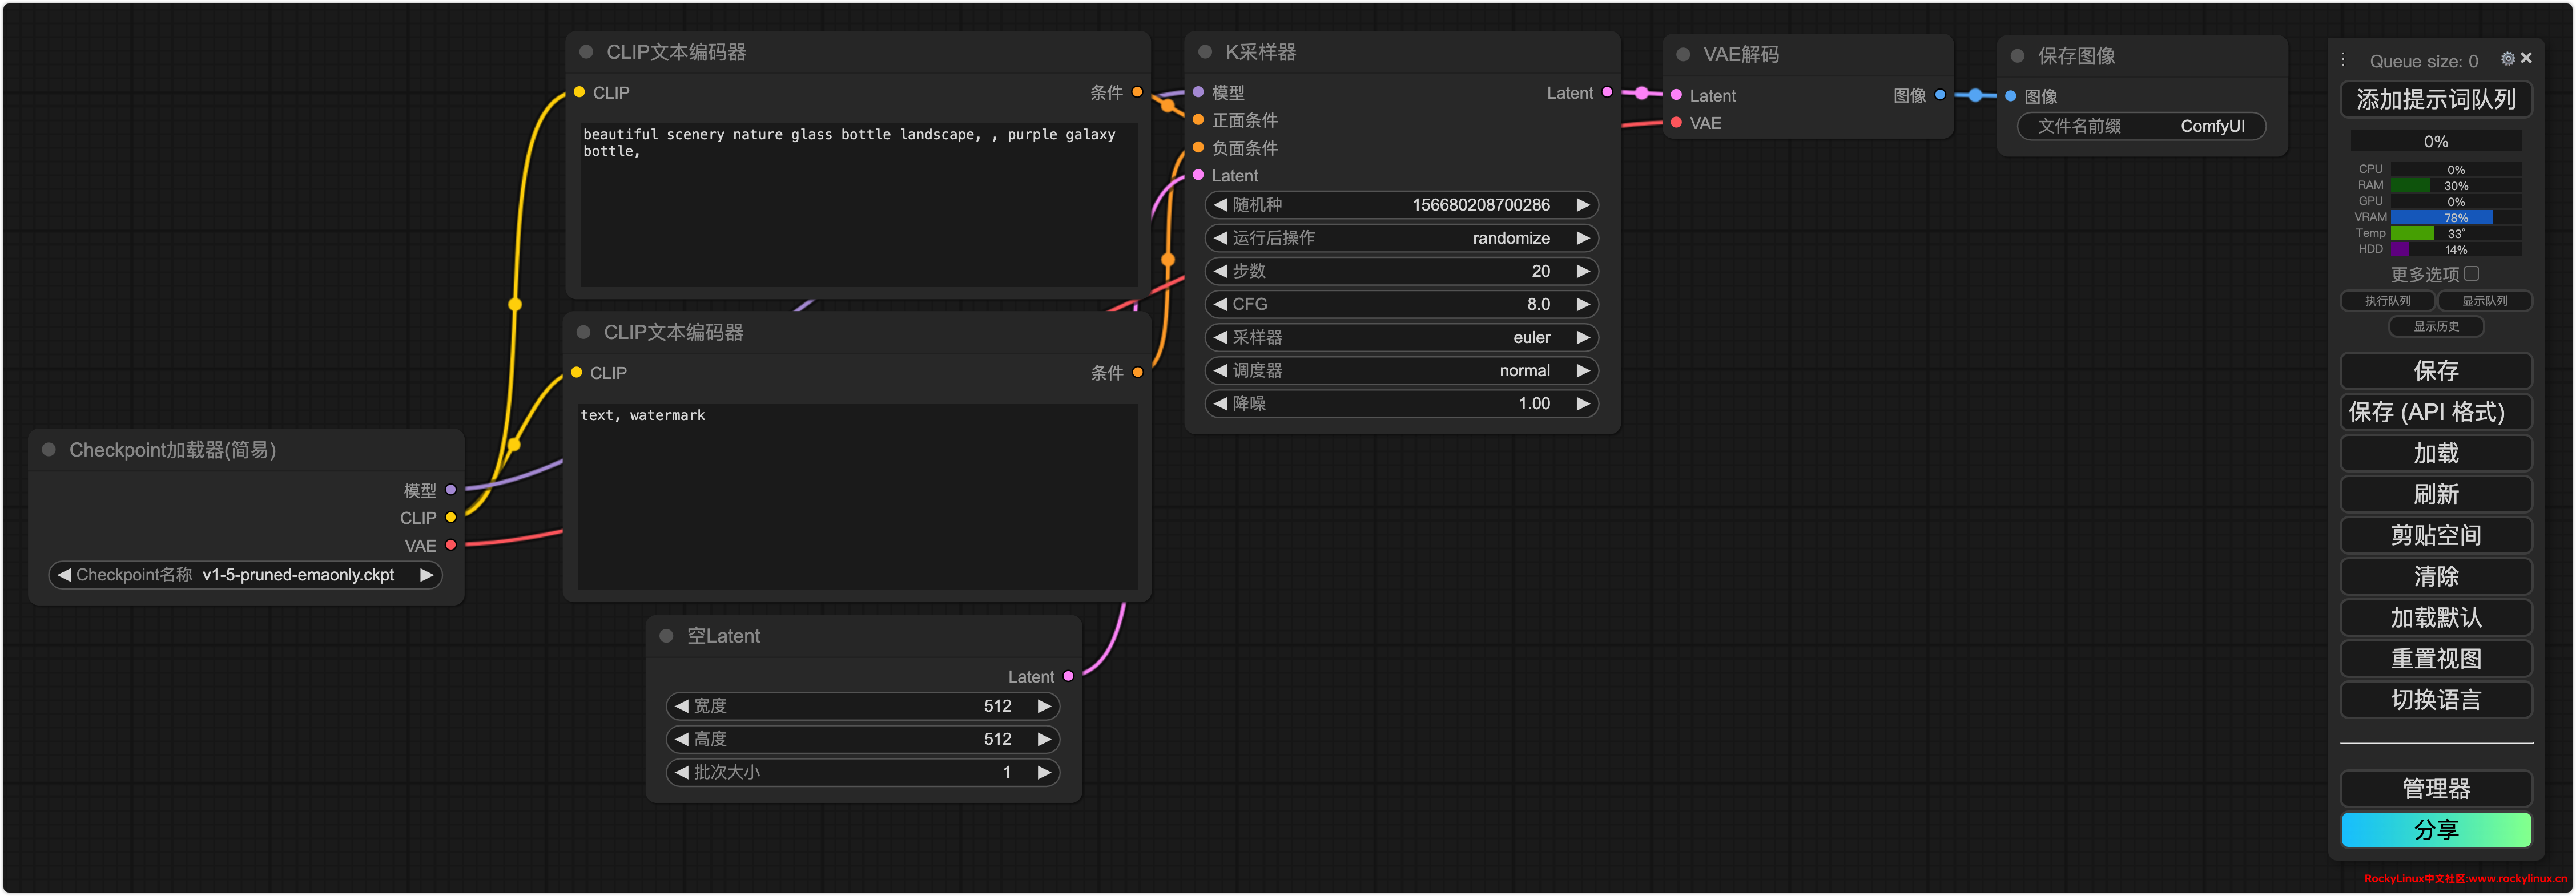The image size is (2576, 896).
Task: Open settings with the gear icon
Action: point(2507,59)
